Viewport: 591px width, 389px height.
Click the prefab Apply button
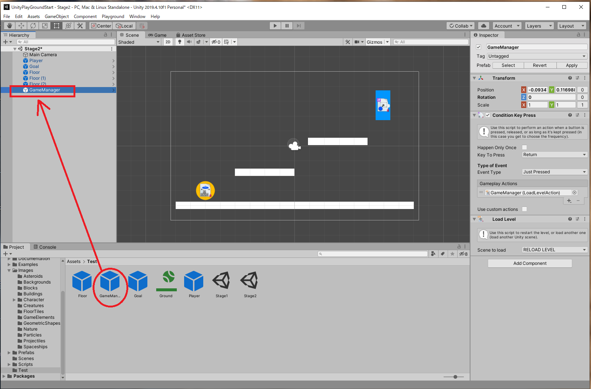[x=572, y=65]
